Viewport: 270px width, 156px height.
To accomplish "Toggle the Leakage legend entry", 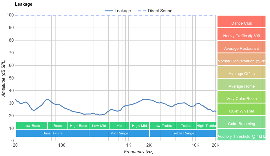I will (x=118, y=11).
